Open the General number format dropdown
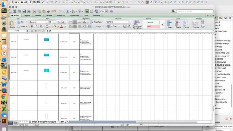The height and width of the screenshot is (131, 233). (x=130, y=22)
